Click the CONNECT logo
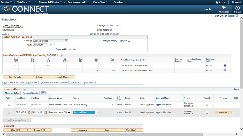Image resolution: width=243 pixels, height=136 pixels. coord(25,9)
